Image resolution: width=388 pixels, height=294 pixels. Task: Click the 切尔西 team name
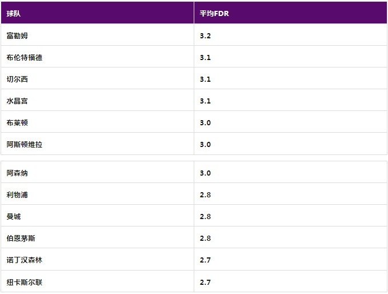coord(17,79)
